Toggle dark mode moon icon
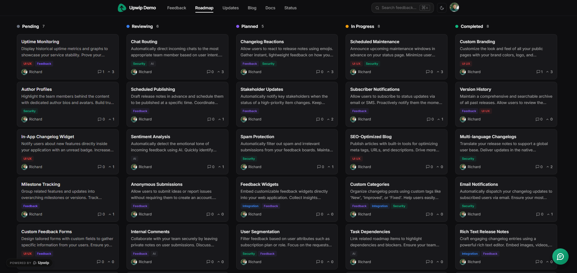This screenshot has width=577, height=273. tap(442, 8)
